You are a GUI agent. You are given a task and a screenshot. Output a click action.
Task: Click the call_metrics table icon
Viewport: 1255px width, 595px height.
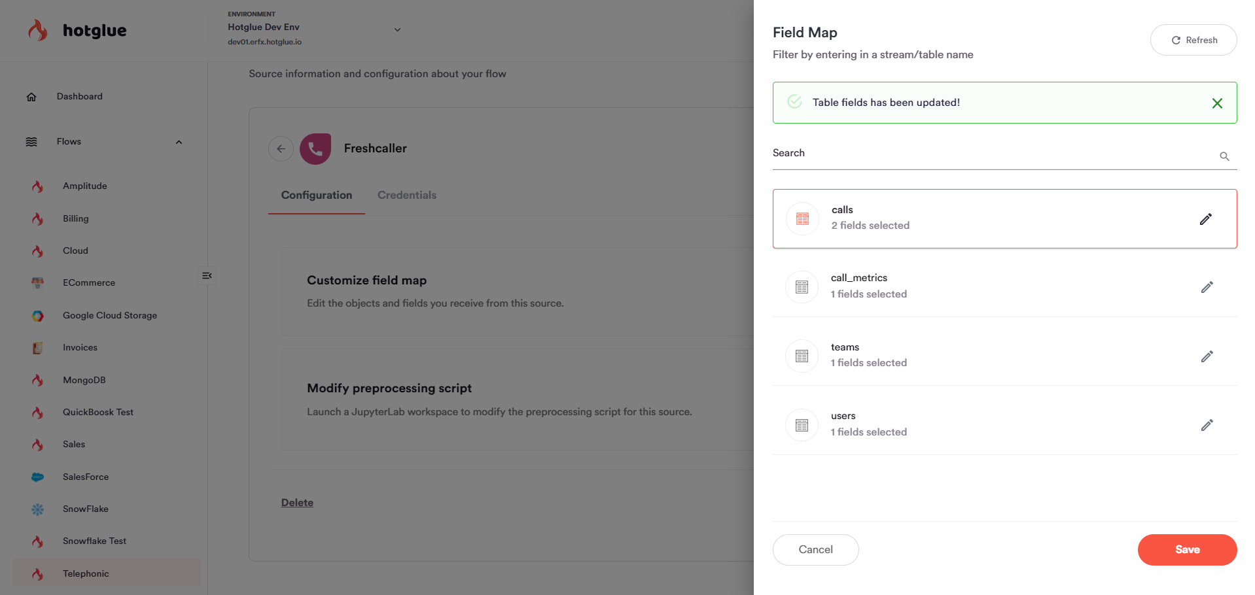click(802, 287)
